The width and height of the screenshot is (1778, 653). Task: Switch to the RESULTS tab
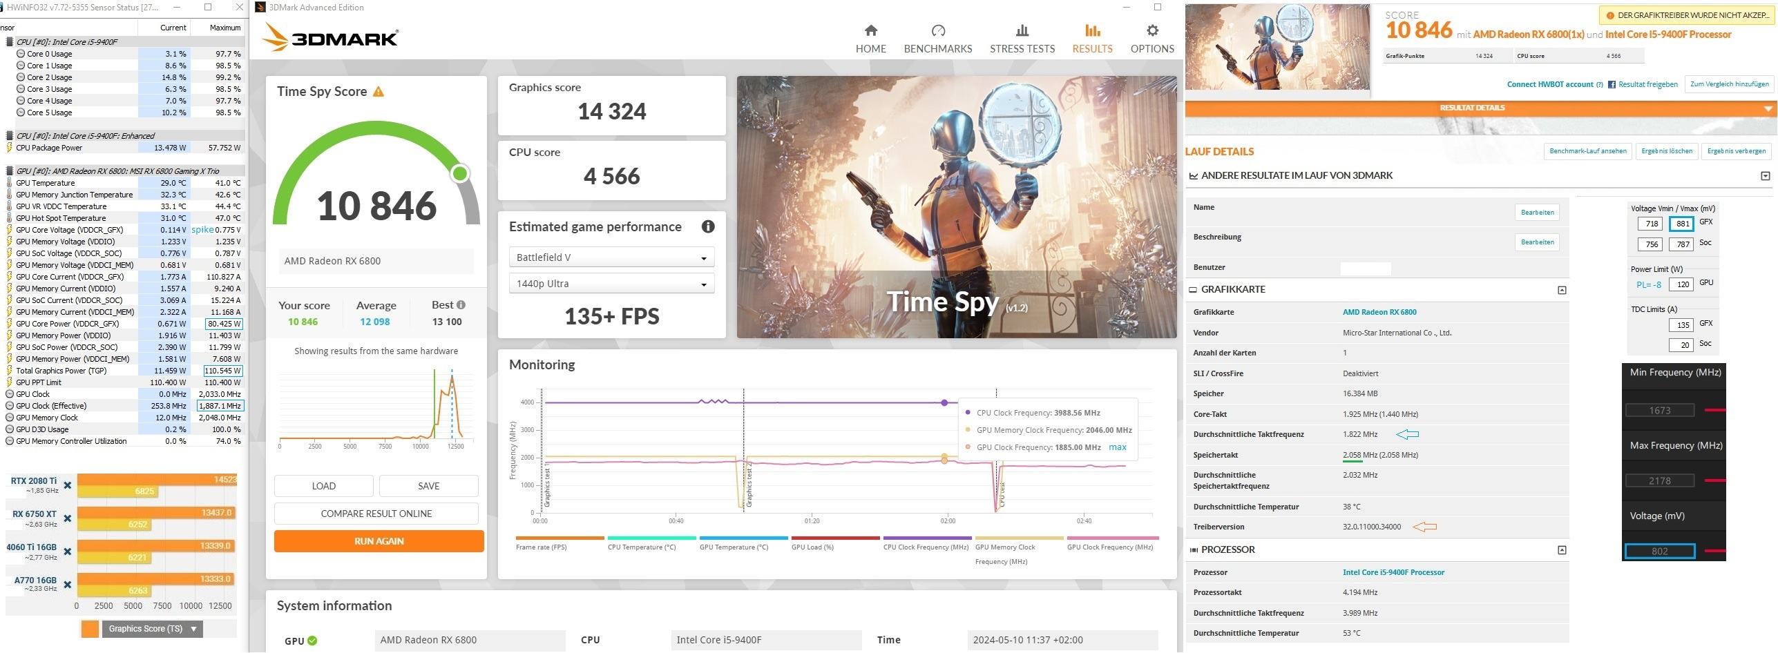1092,39
